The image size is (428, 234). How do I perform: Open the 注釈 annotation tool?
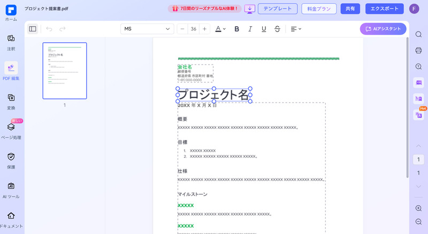coord(11,43)
